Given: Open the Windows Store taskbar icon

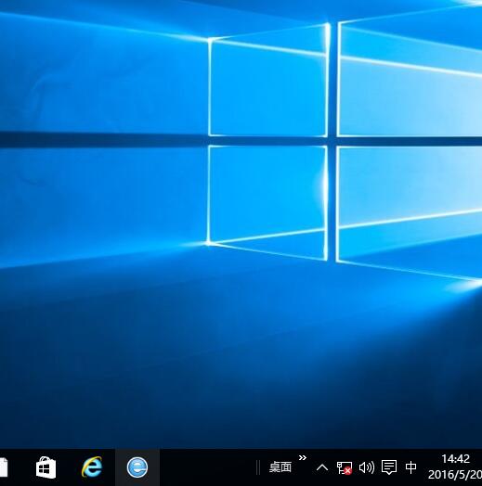Looking at the screenshot, I should point(46,467).
